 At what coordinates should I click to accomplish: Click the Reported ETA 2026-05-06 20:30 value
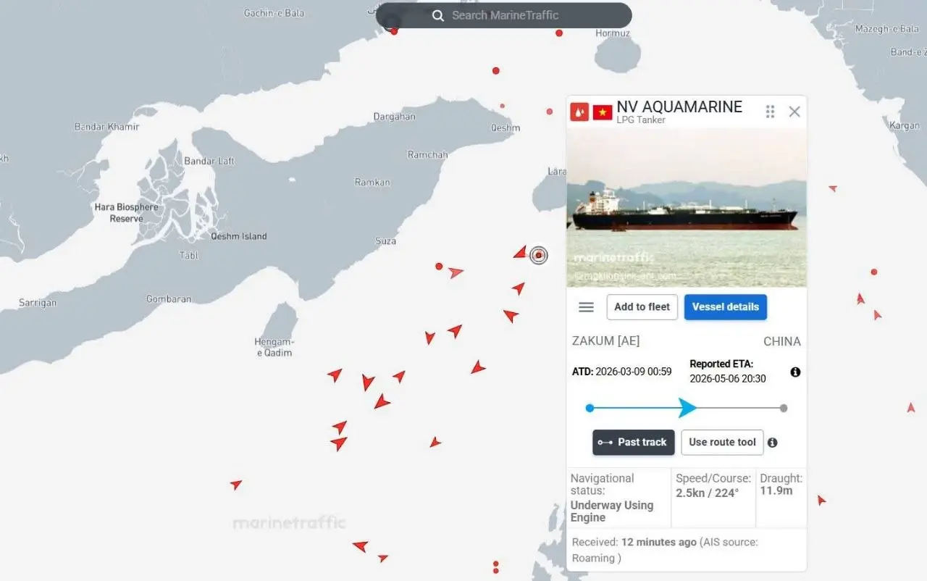(x=727, y=379)
